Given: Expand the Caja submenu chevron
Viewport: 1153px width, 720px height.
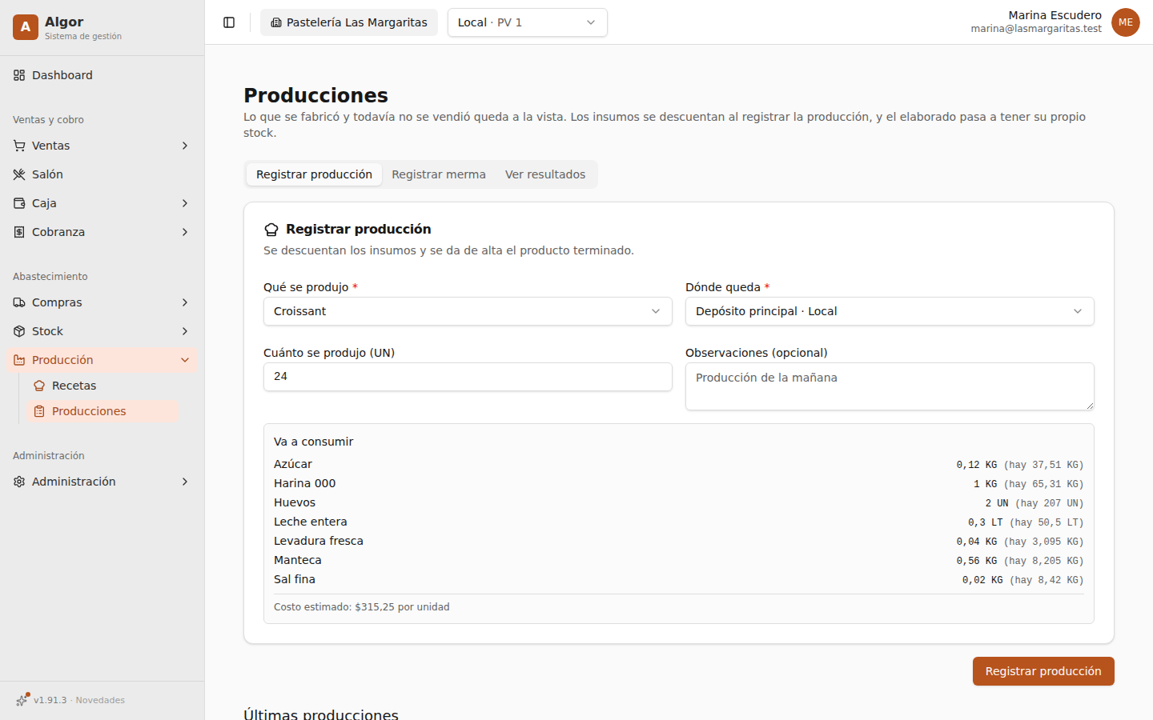Looking at the screenshot, I should pyautogui.click(x=185, y=203).
